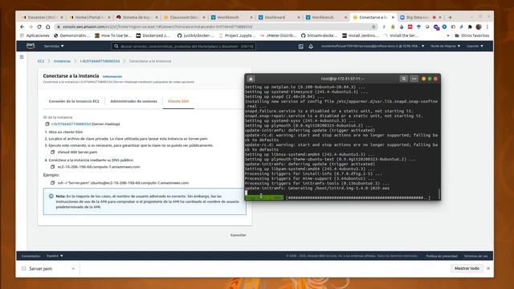Screen dimensions: 514x289
Task: Open the terminal new-tab button at title bar left
Action: pos(251,79)
